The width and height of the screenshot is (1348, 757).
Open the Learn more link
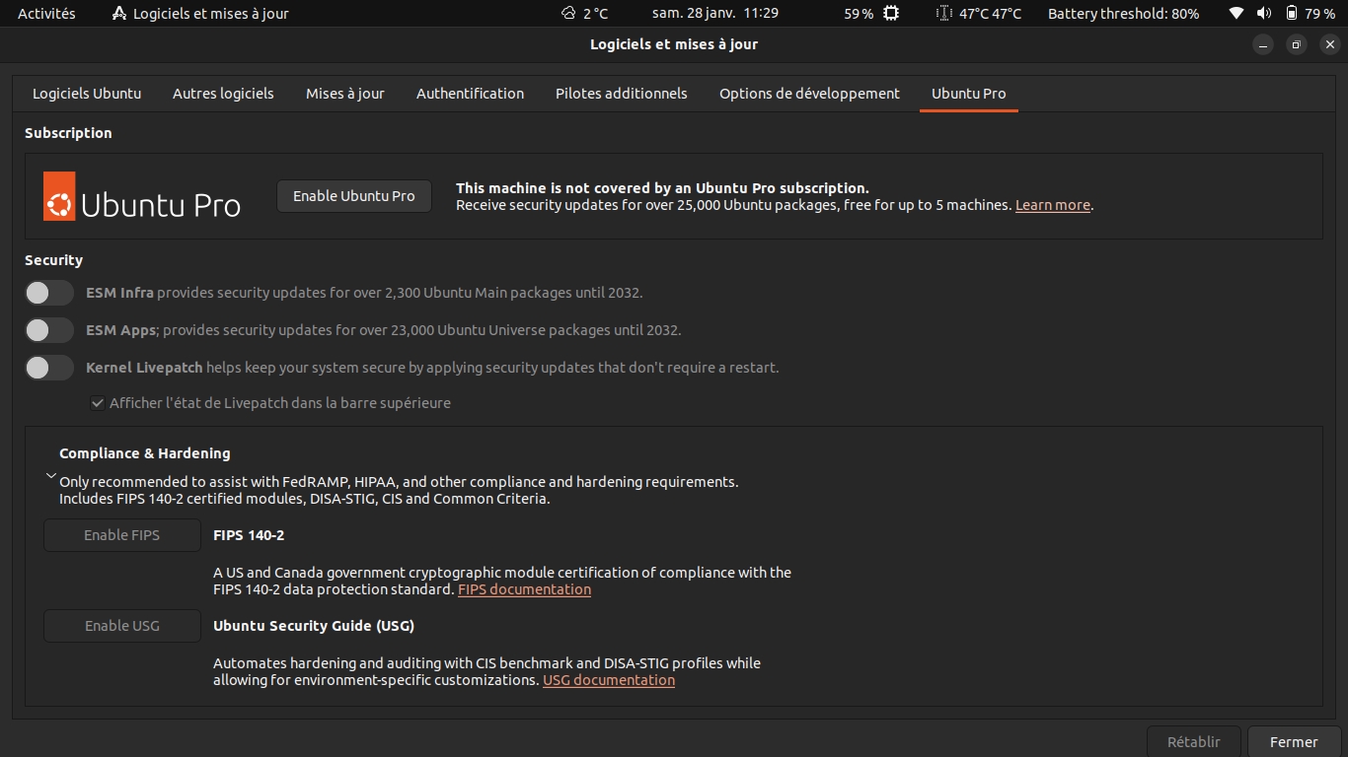pos(1052,205)
